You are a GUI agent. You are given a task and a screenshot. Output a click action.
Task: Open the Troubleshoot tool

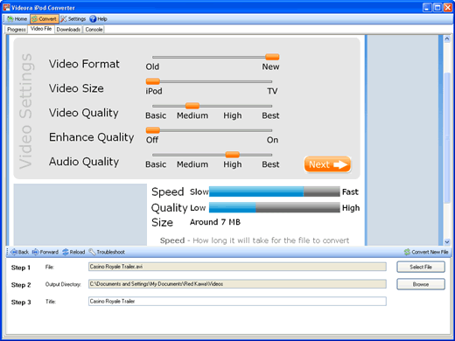click(x=107, y=252)
